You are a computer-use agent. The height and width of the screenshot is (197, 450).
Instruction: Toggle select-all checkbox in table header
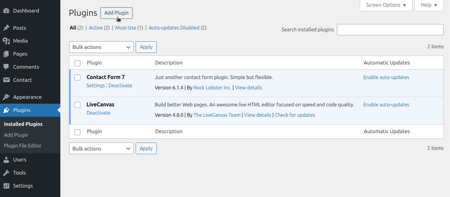tap(77, 63)
